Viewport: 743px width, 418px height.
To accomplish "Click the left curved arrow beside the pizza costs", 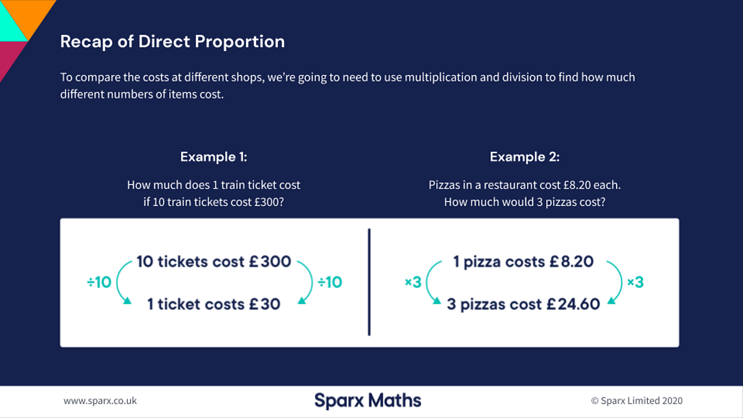I will 431,283.
